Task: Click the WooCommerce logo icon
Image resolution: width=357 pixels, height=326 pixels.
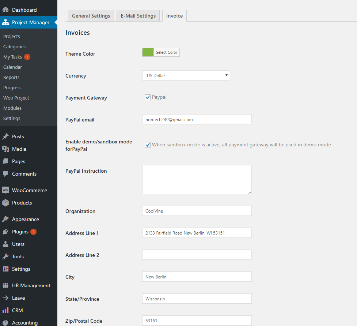Action: (x=5, y=190)
